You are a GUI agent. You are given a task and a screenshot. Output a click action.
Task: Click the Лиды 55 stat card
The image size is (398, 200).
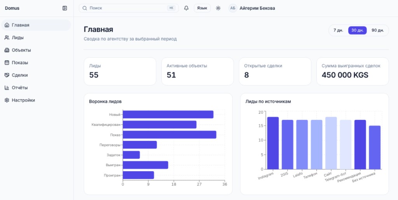coord(120,72)
